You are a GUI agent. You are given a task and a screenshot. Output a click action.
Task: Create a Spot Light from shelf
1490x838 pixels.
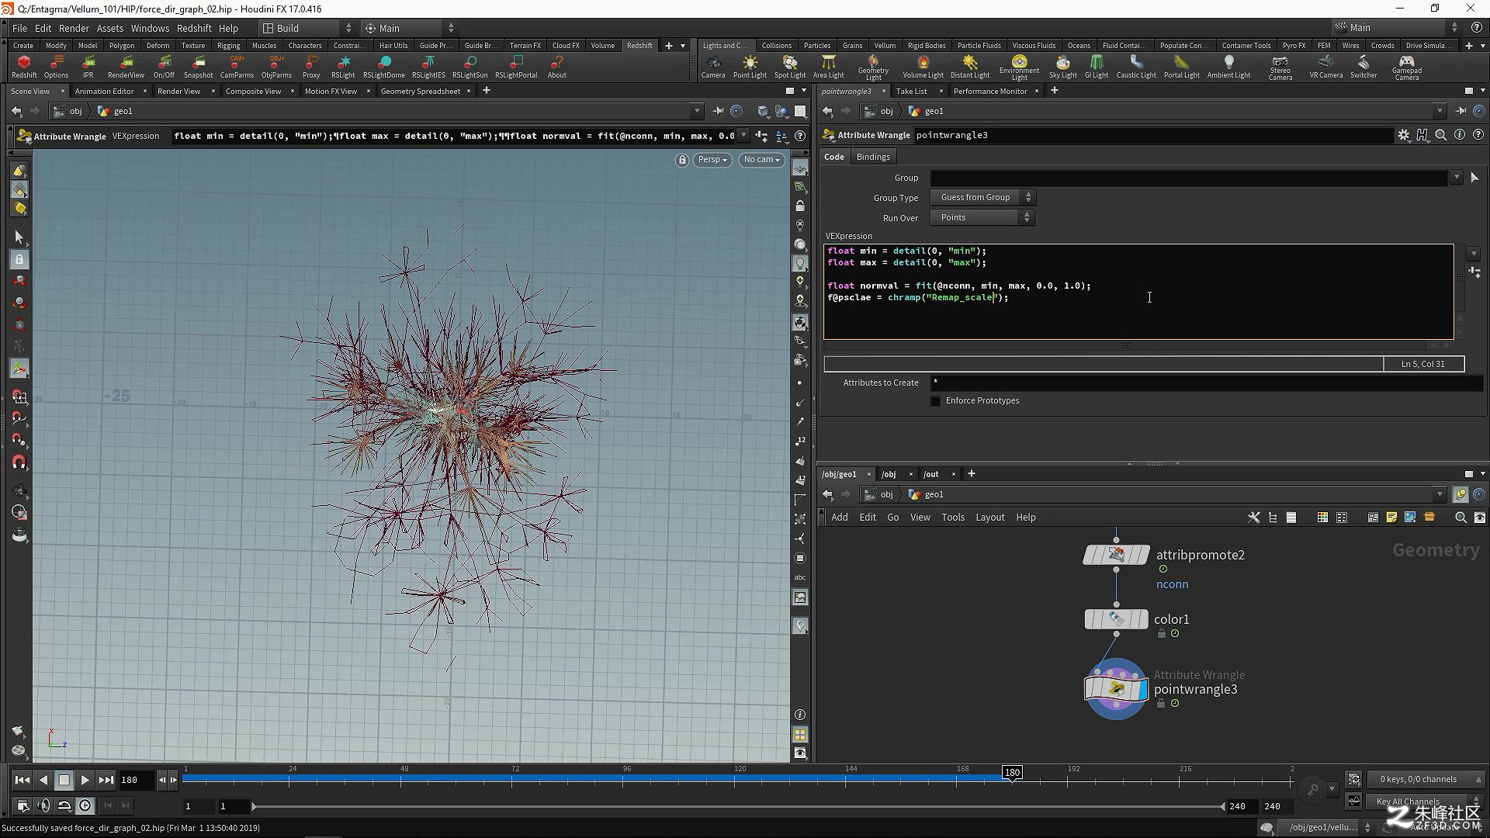[789, 67]
